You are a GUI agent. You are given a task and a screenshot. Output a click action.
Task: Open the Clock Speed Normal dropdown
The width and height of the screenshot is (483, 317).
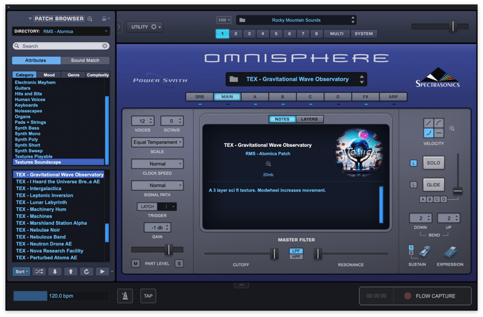click(x=157, y=164)
